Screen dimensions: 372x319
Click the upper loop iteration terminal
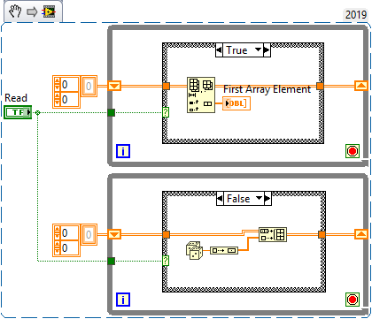123,151
